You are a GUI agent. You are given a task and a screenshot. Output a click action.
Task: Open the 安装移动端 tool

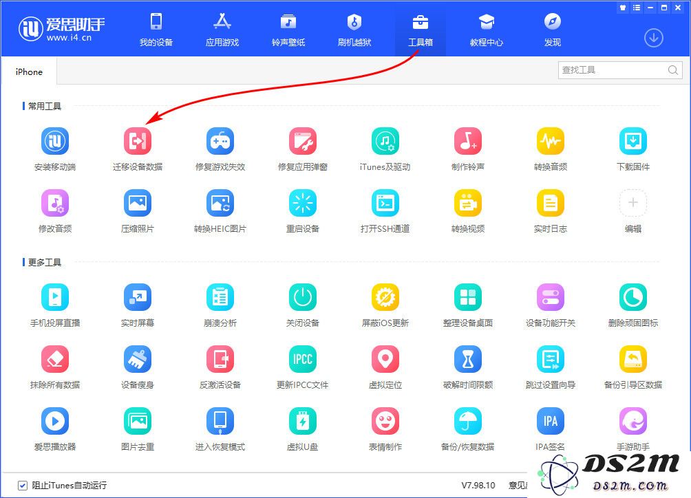coord(55,141)
